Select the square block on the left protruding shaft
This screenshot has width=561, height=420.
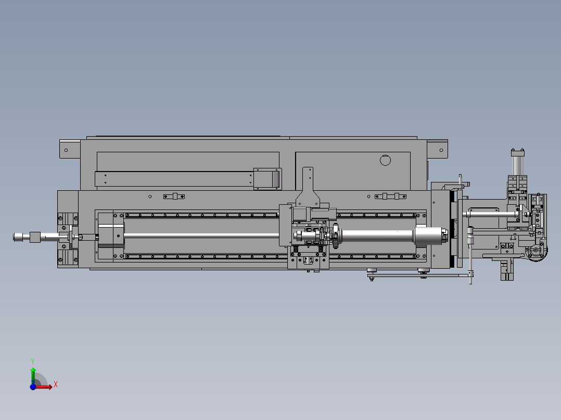pos(35,238)
